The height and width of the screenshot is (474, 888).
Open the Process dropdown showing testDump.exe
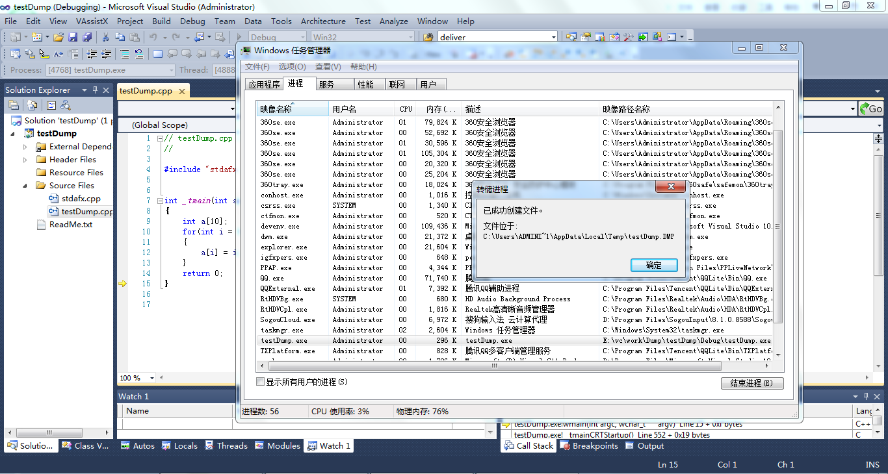tap(171, 69)
